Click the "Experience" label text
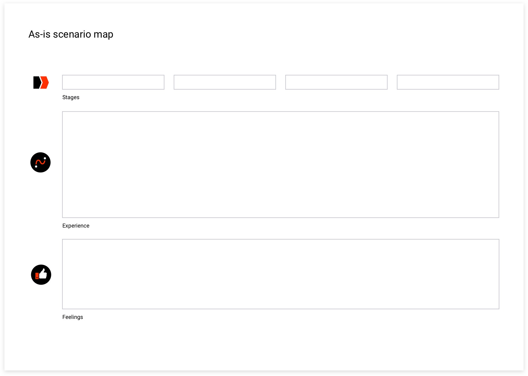 [76, 226]
